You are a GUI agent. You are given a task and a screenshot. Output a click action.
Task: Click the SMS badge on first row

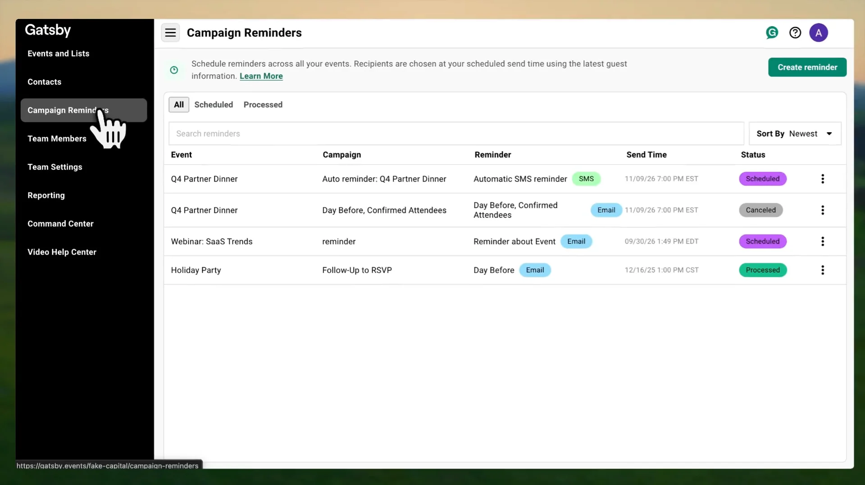click(x=586, y=179)
